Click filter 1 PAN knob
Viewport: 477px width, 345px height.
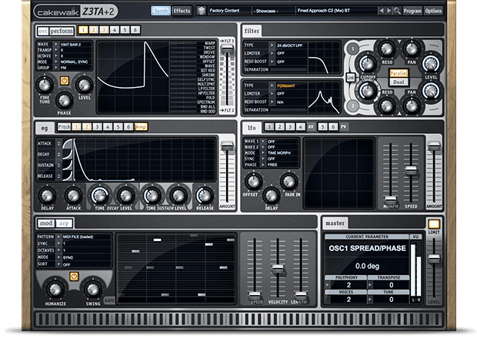click(412, 49)
